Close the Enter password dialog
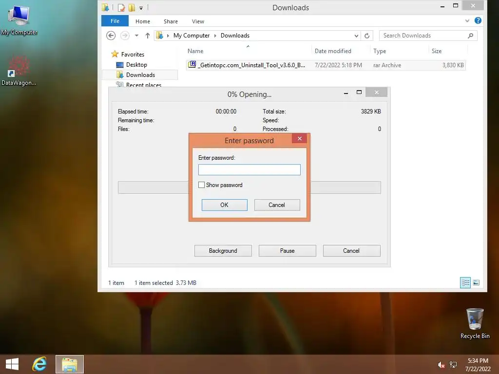Image resolution: width=499 pixels, height=374 pixels. click(300, 138)
